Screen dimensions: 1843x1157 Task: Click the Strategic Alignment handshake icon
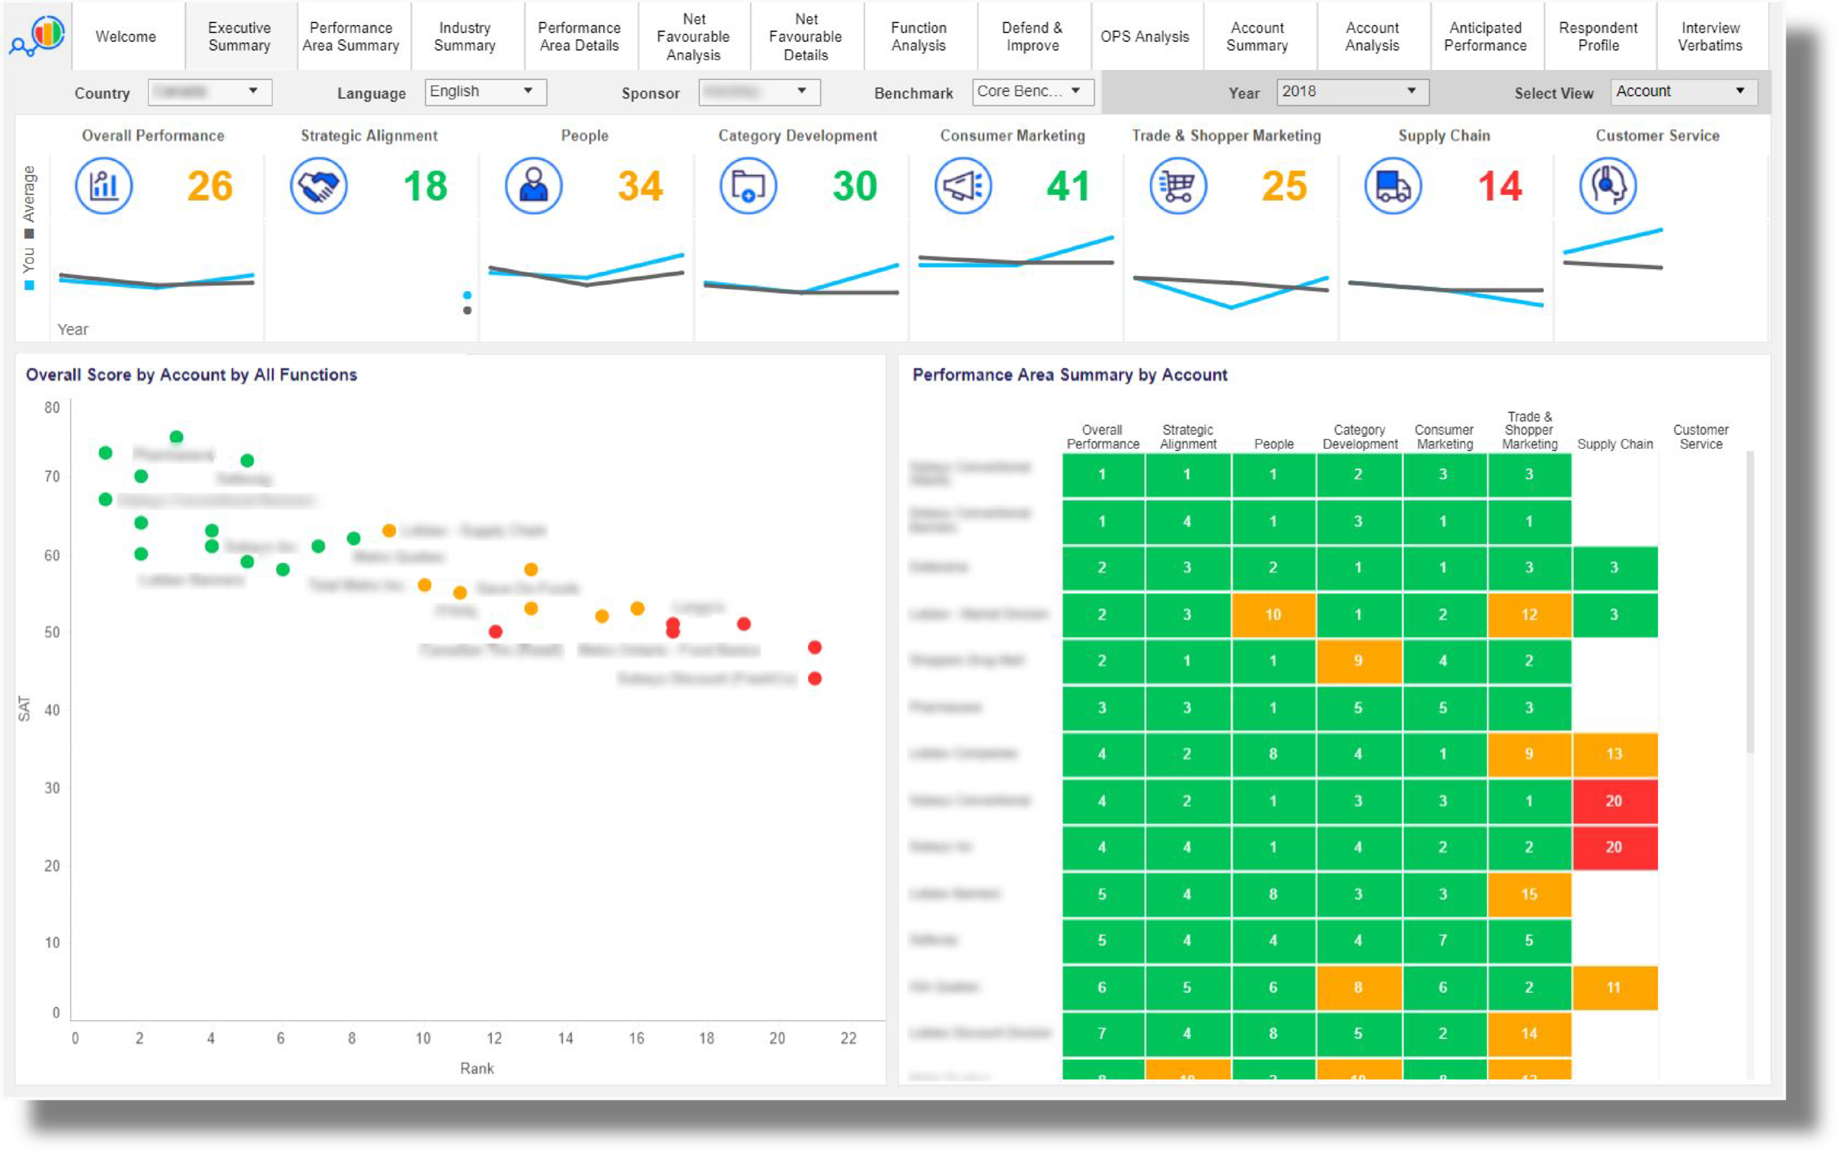point(318,186)
